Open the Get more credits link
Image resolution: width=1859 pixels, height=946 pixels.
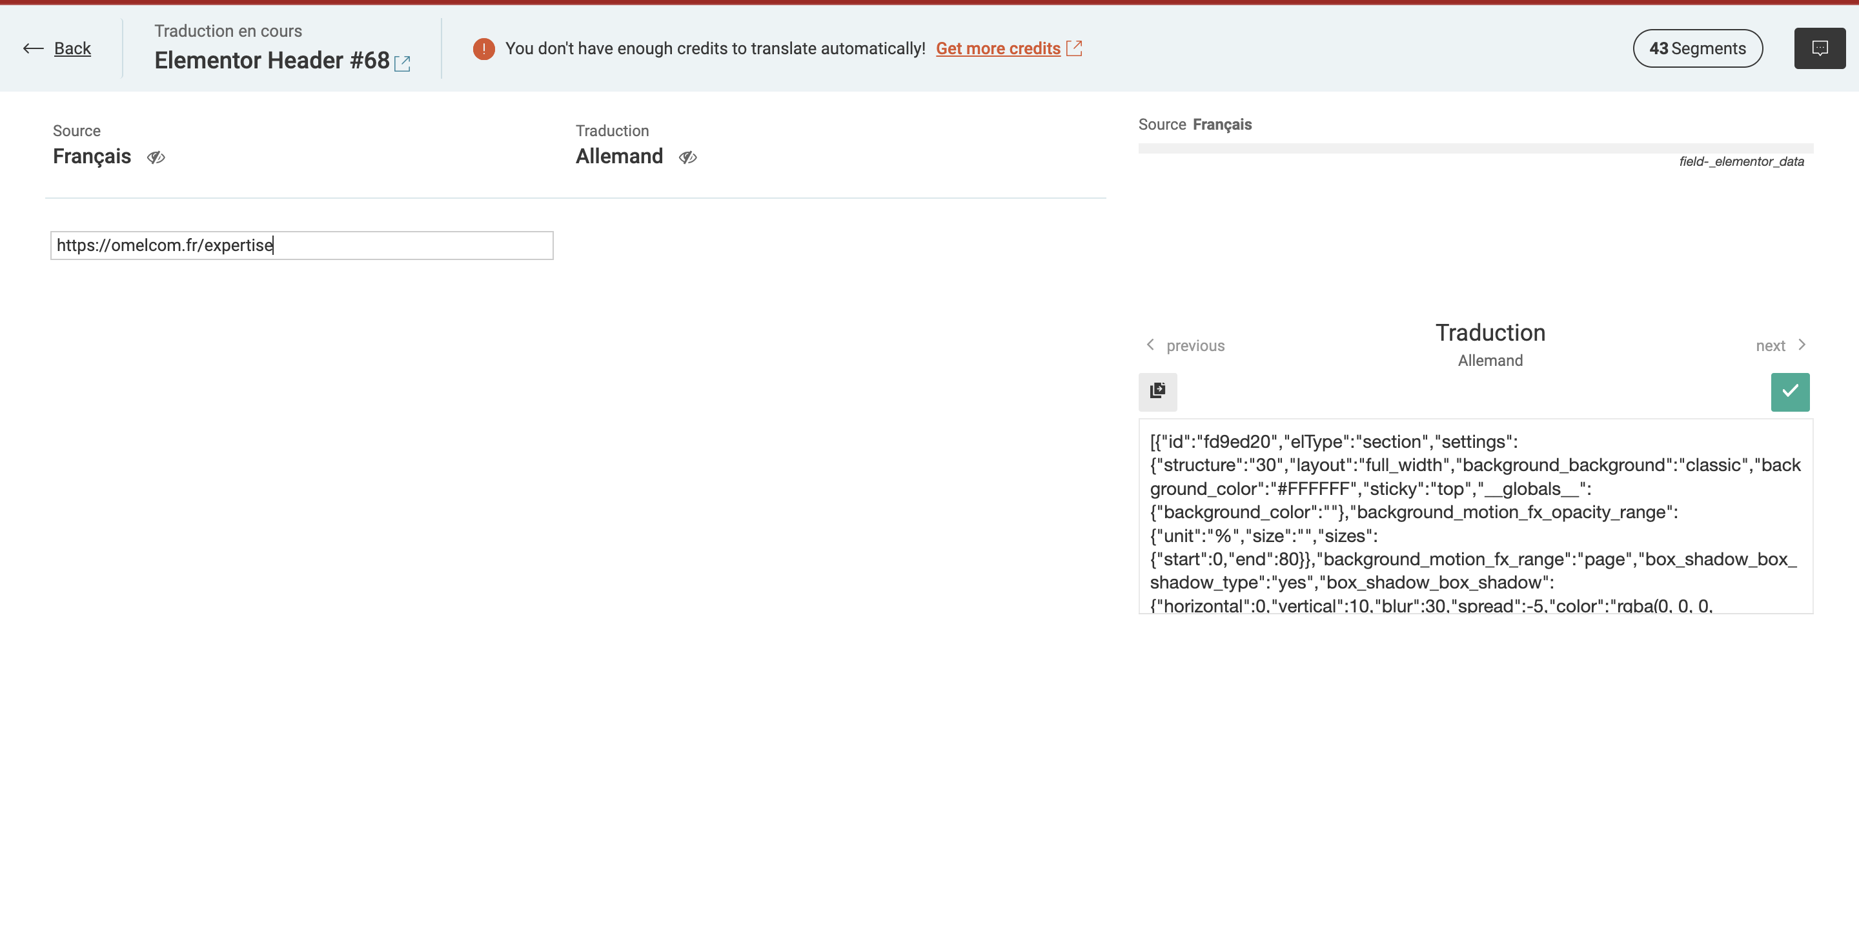[997, 48]
